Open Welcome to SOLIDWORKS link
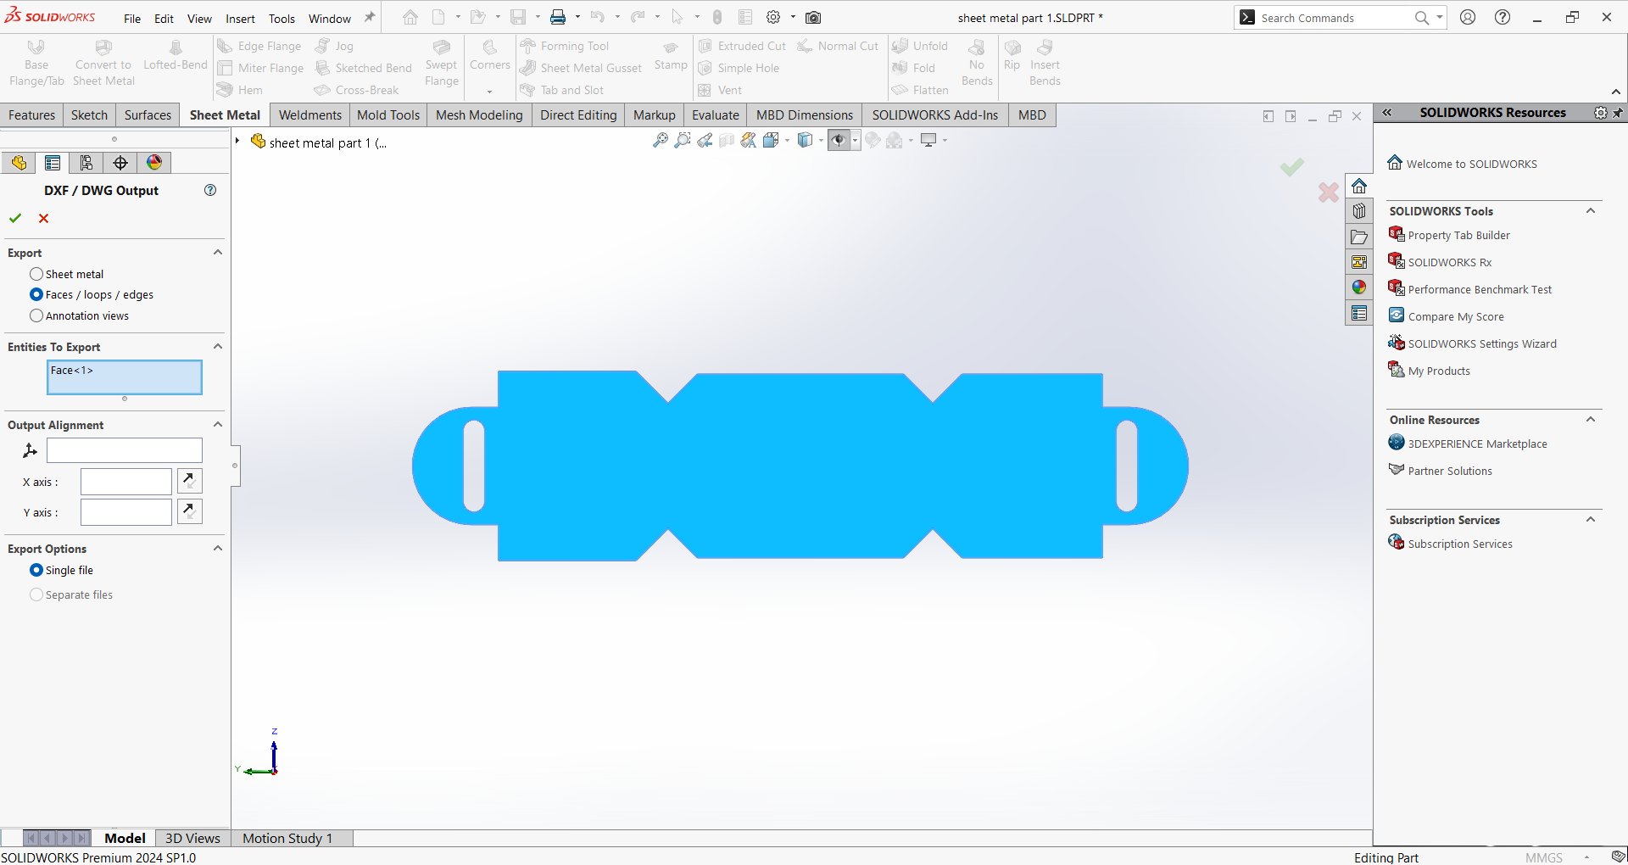The height and width of the screenshot is (865, 1628). [1472, 164]
